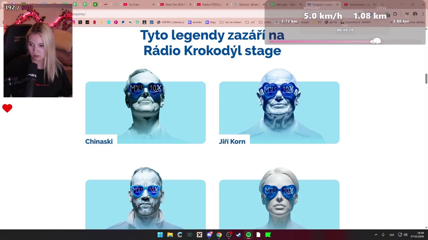Expand the cs2 bookmarks folder
Image resolution: width=428 pixels, height=240 pixels.
click(x=250, y=22)
